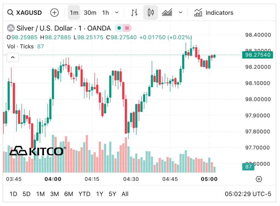Click the 98.27540 current price label
Image resolution: width=280 pixels, height=206 pixels.
(x=258, y=55)
